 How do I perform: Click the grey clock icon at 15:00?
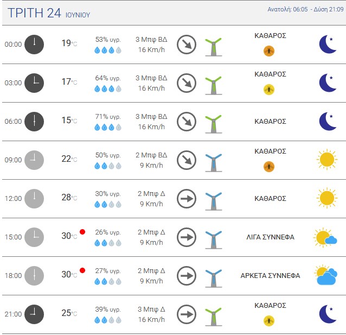(34, 237)
